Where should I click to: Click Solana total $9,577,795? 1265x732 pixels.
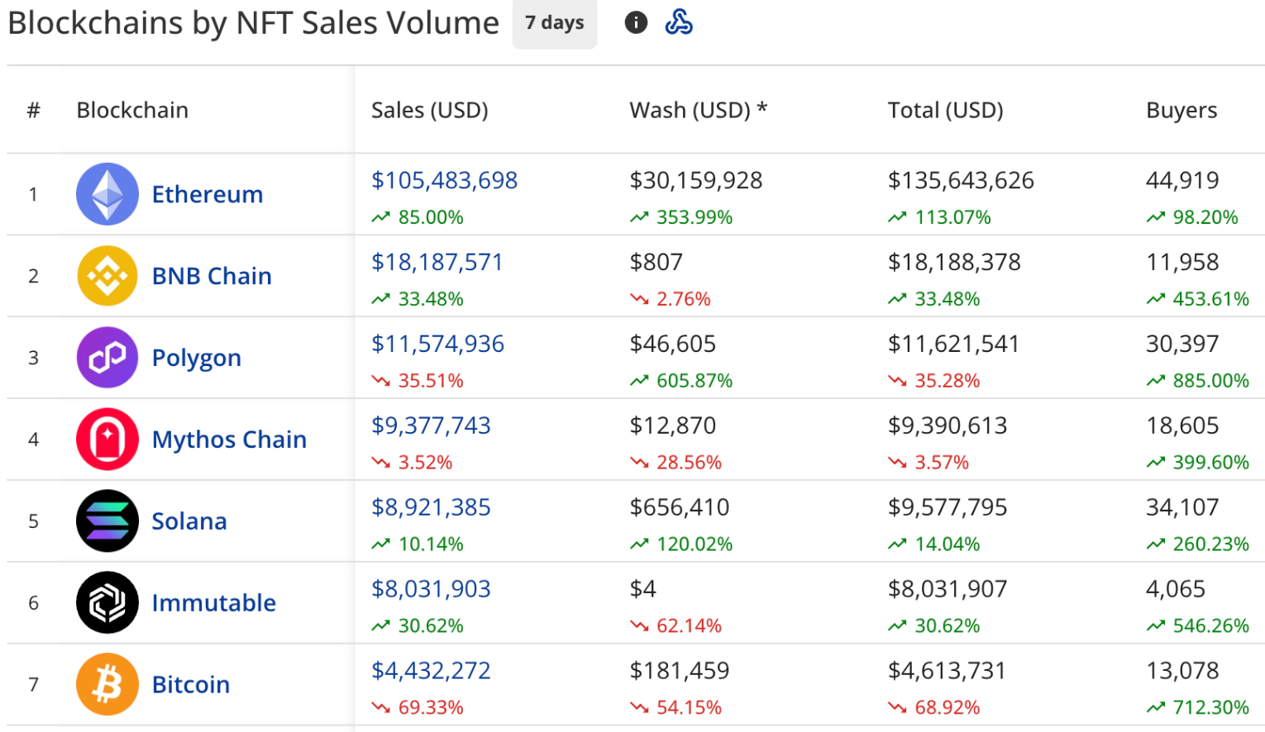point(948,507)
